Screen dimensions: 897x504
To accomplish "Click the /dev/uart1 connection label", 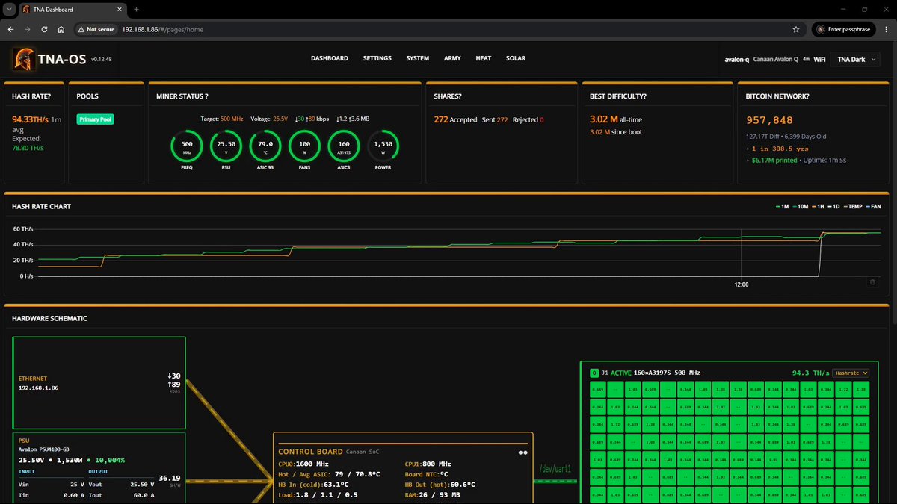I will (x=555, y=469).
